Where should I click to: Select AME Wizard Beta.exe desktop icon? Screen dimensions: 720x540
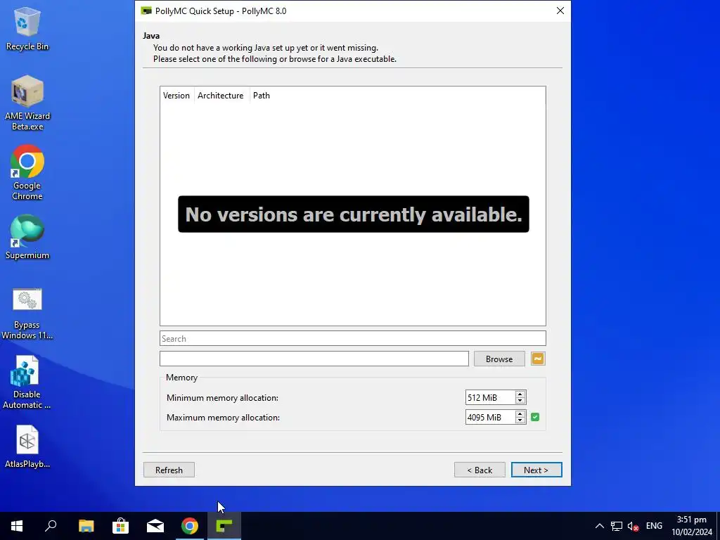pos(27,103)
